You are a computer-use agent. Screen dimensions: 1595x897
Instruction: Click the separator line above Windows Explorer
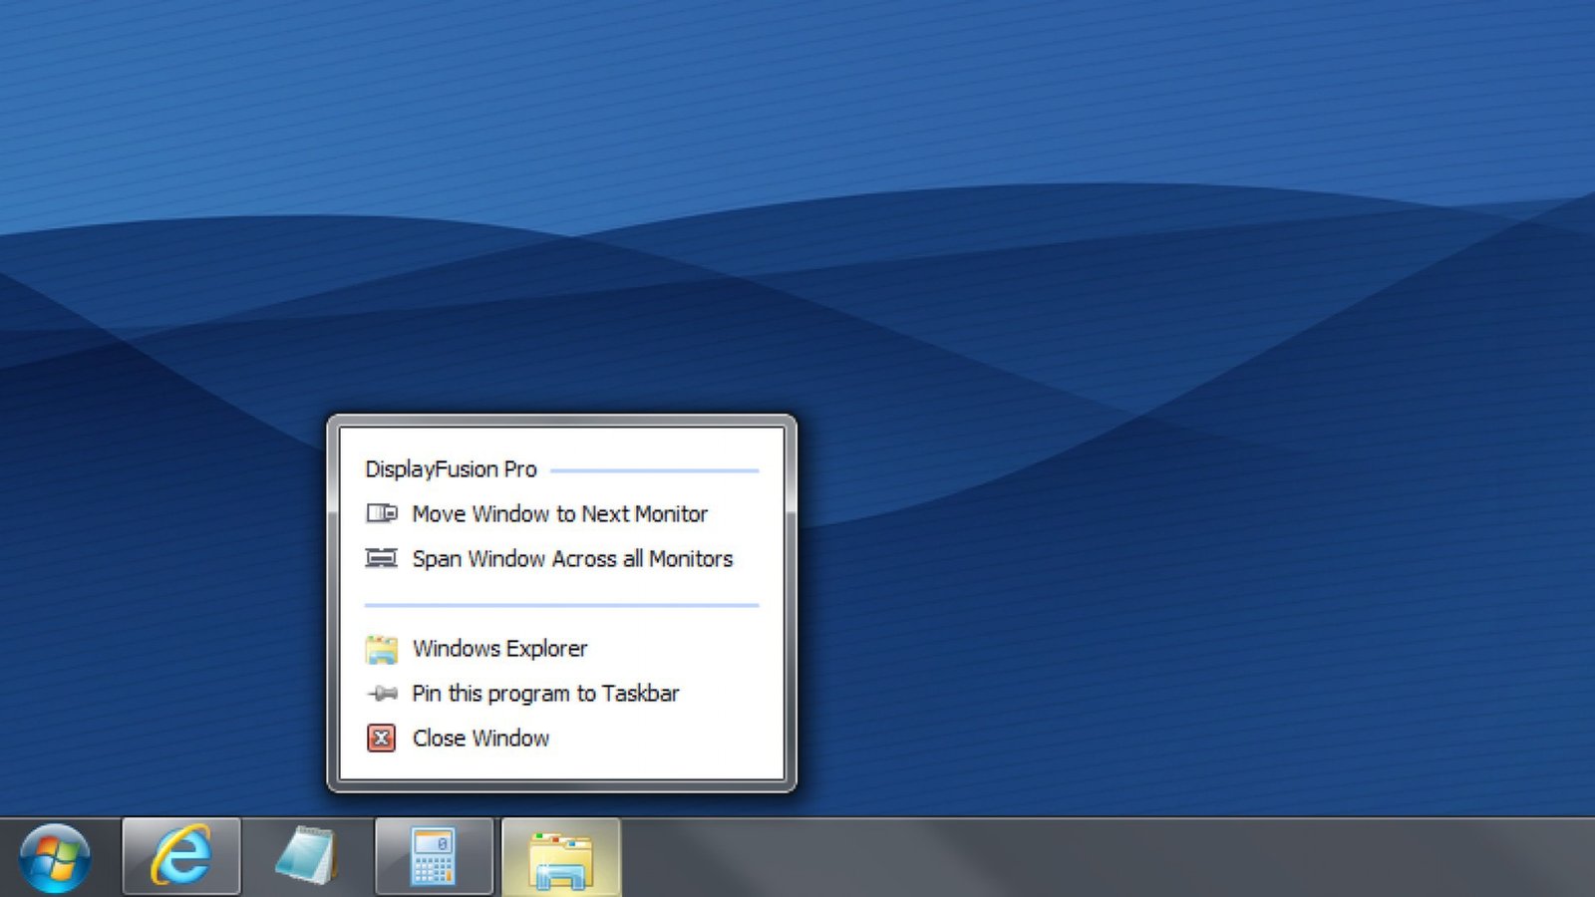pos(561,605)
